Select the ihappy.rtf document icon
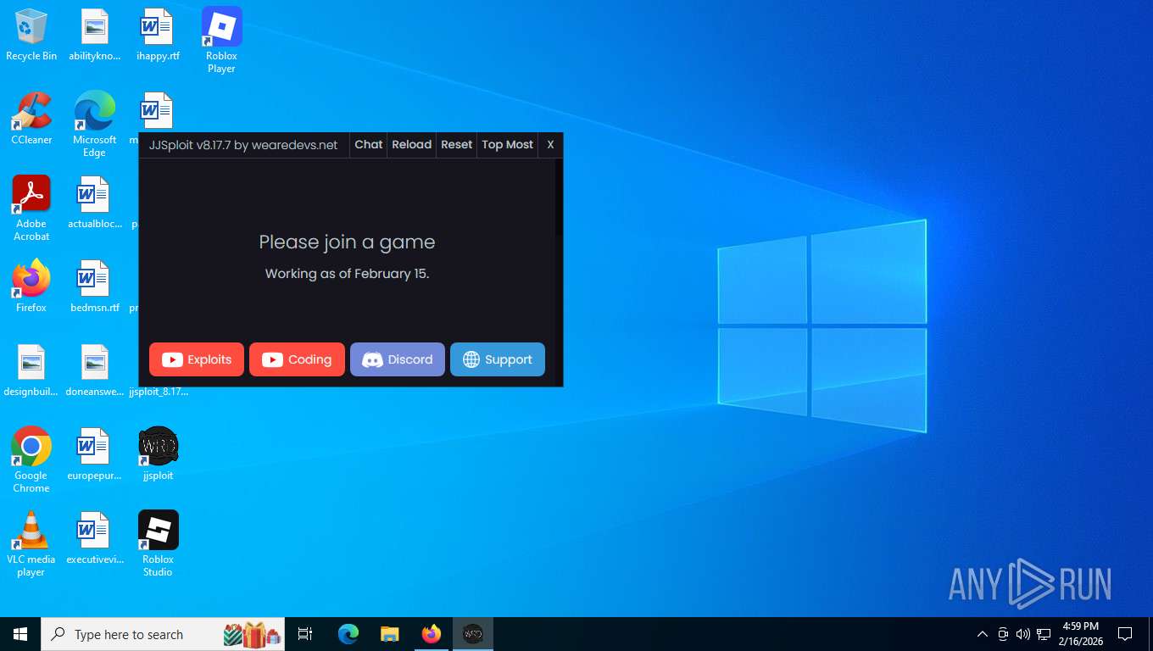Image resolution: width=1153 pixels, height=651 pixels. point(158,36)
